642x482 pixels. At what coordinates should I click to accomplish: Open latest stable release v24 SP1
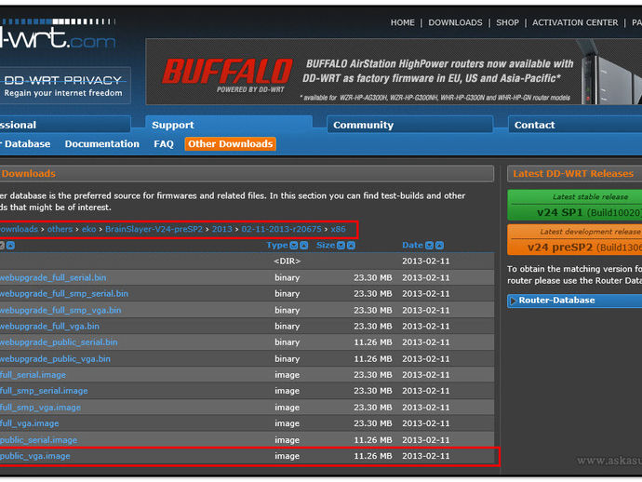tap(575, 205)
